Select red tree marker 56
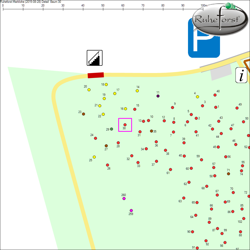The height and width of the screenshot is (250, 250). pyautogui.click(x=225, y=157)
